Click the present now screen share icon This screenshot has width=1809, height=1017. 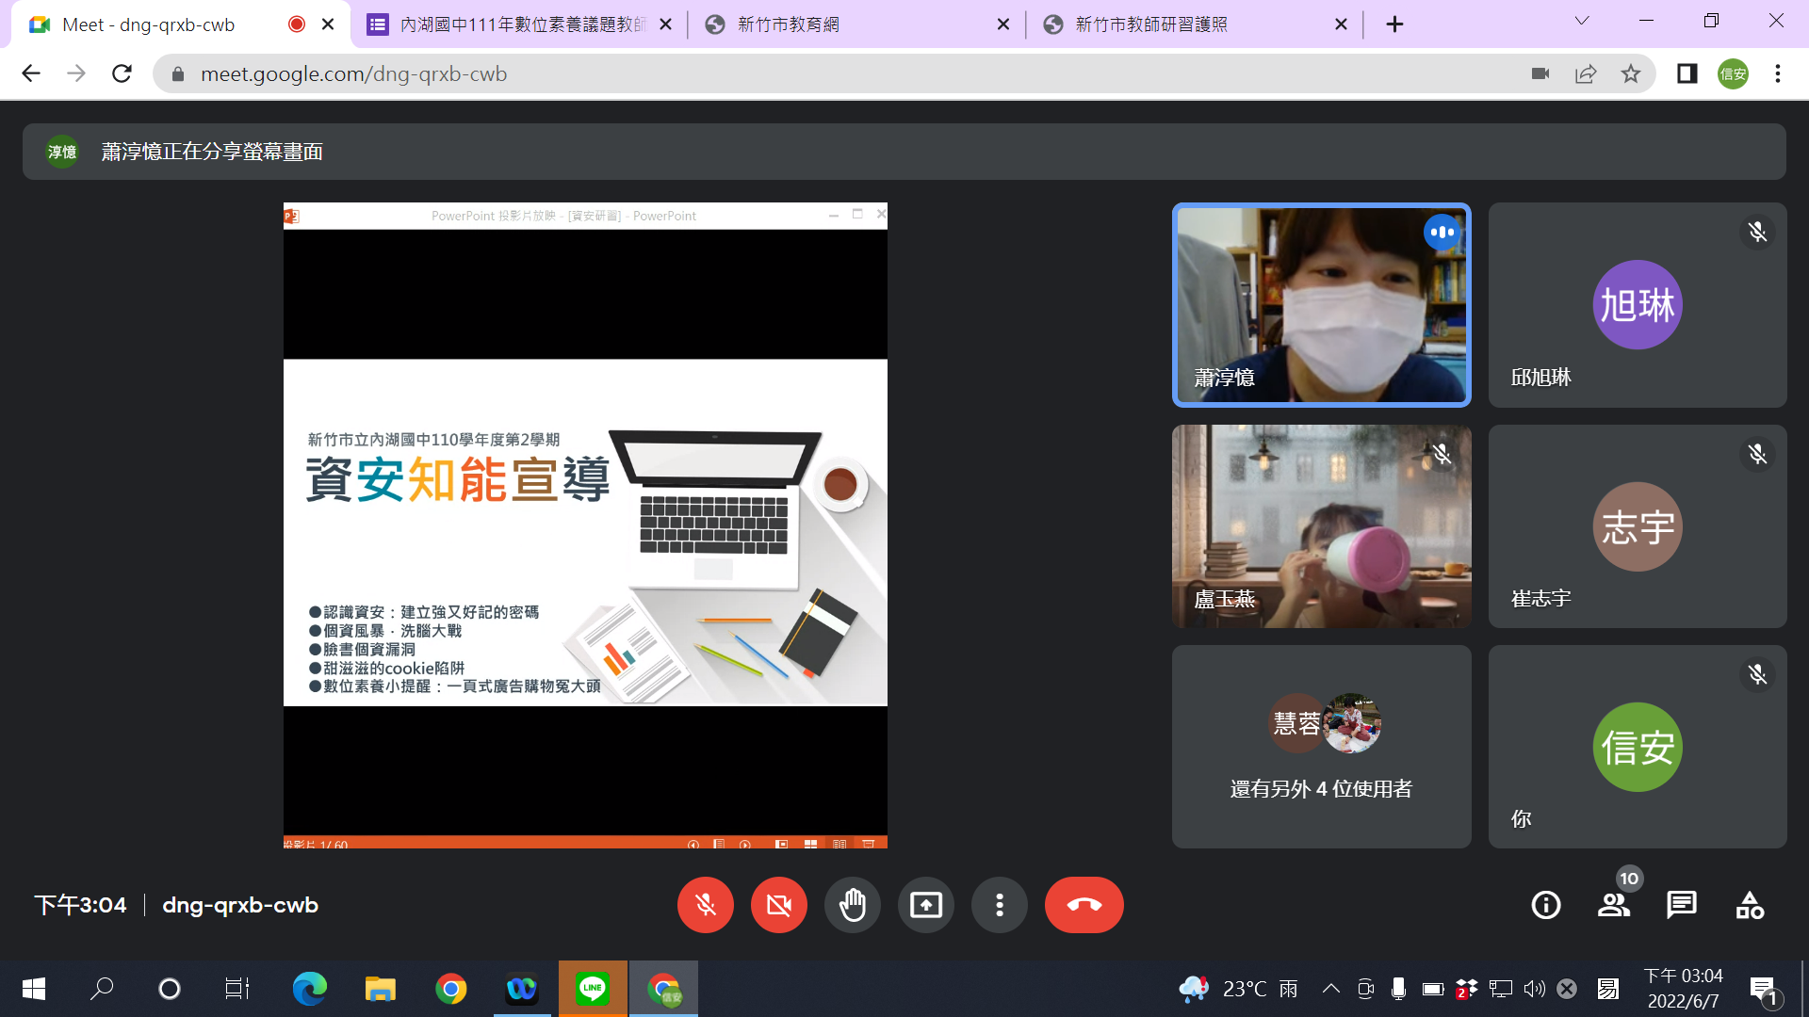tap(925, 905)
